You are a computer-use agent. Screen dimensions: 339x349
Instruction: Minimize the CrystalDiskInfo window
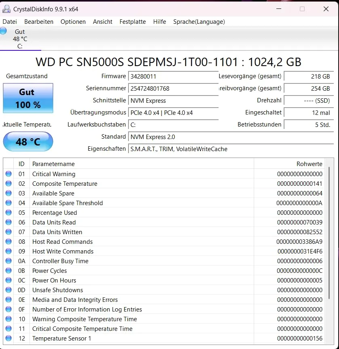pos(279,9)
